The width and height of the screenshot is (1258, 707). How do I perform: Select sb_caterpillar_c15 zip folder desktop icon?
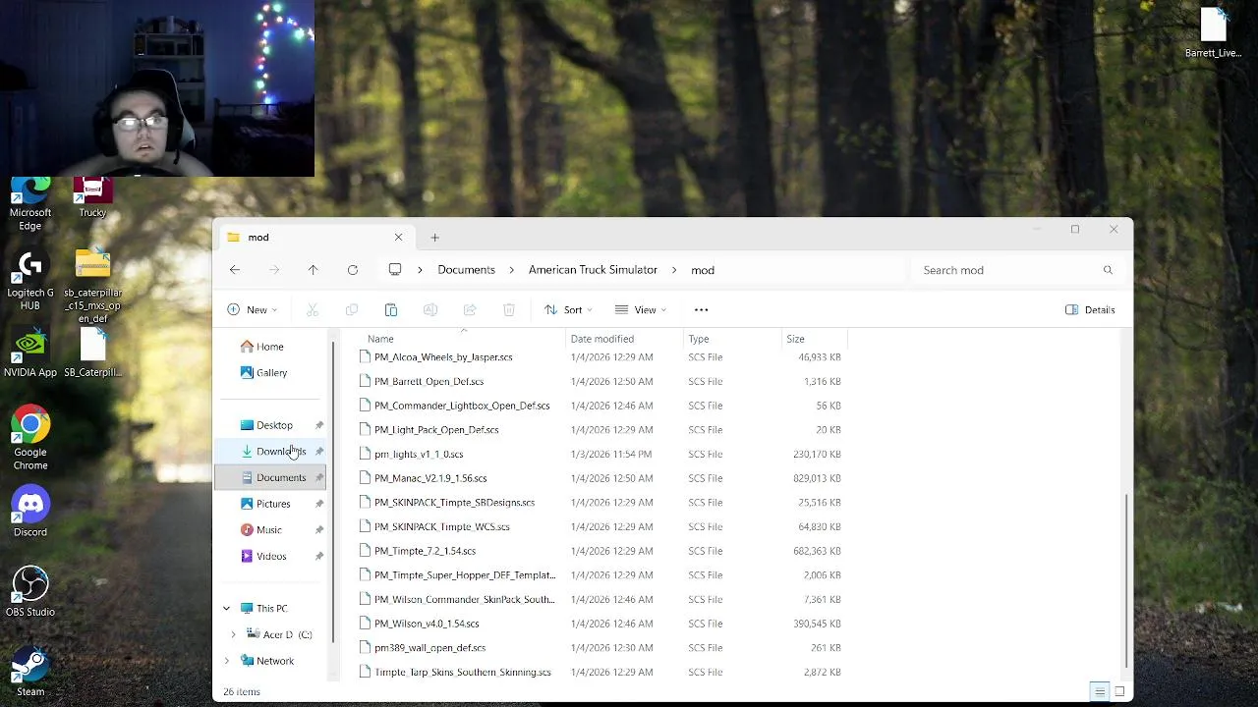click(92, 286)
